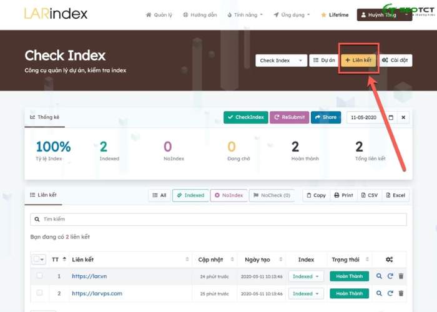Run the CheckIndex button
437x312 pixels.
tap(246, 117)
